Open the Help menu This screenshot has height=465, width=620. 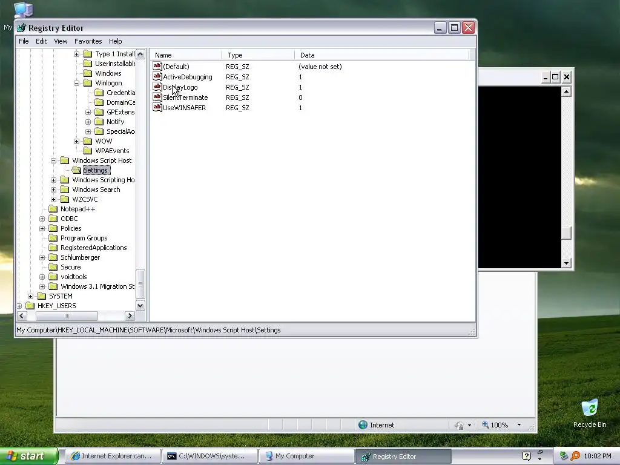[x=116, y=41]
